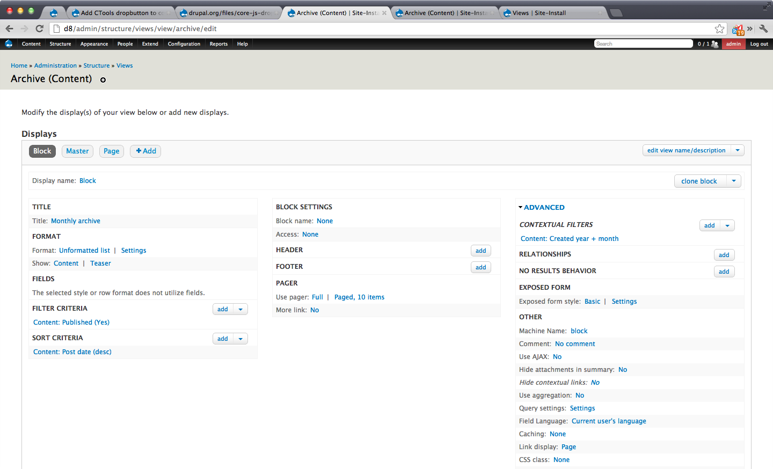Click the browser forward arrow
Screen dimensions: 773x469
[x=24, y=28]
